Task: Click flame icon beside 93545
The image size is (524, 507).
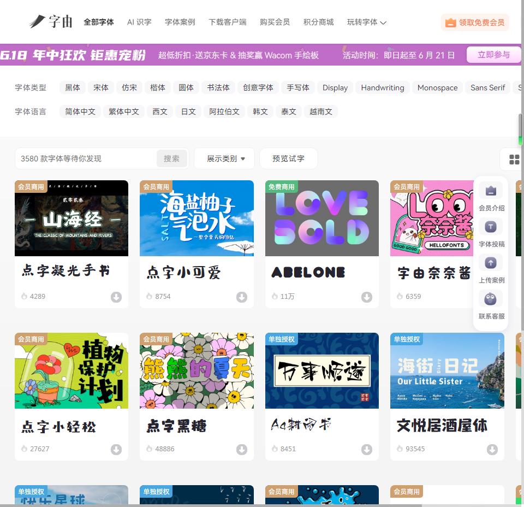Action: tap(400, 449)
